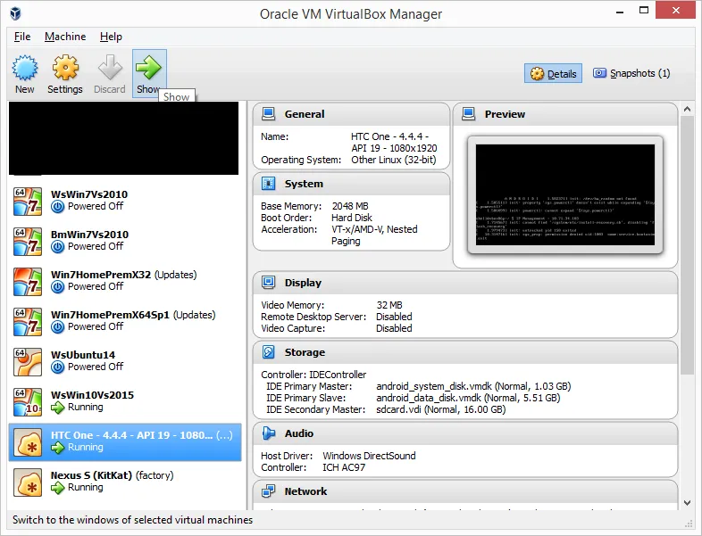Click the details pane vertical scrollbar thumb
The image size is (702, 536).
click(x=688, y=245)
